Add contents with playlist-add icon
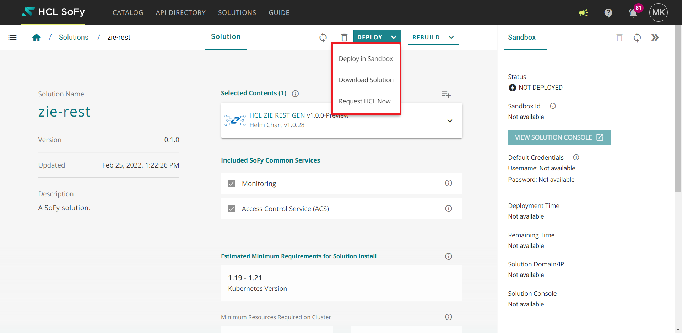Viewport: 682px width, 333px height. (x=446, y=94)
